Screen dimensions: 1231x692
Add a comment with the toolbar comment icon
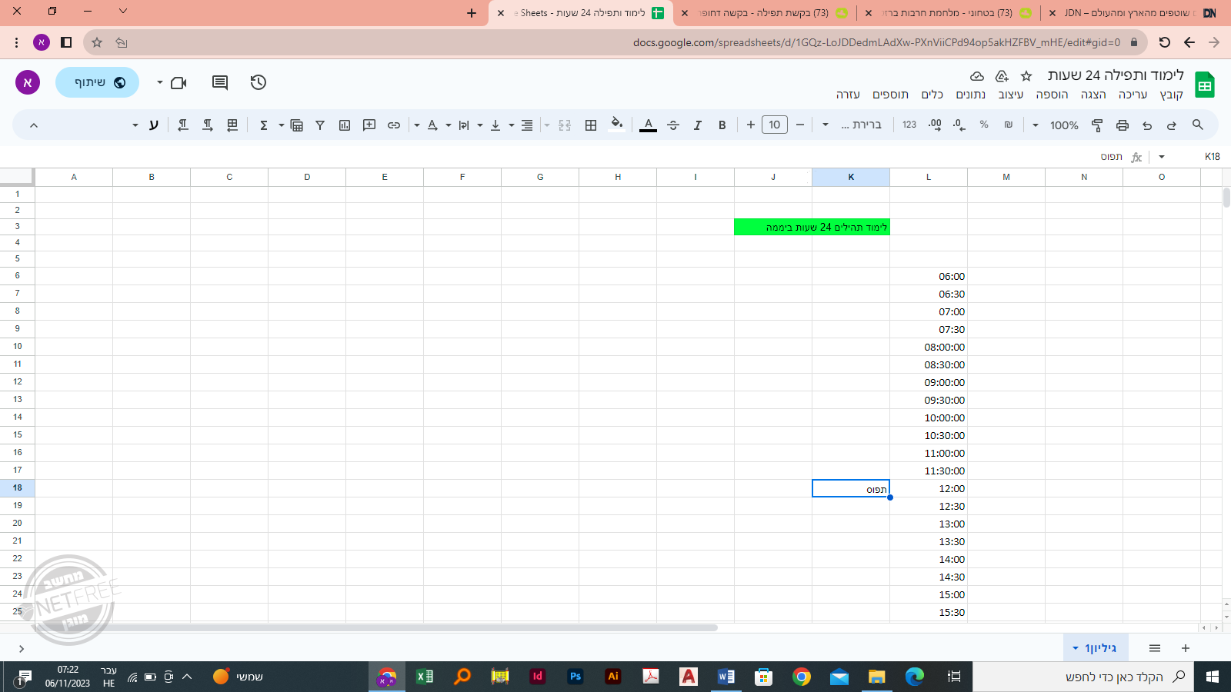click(369, 125)
